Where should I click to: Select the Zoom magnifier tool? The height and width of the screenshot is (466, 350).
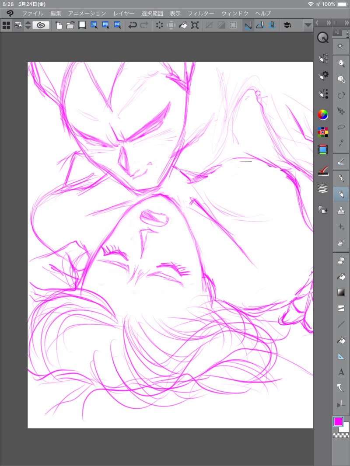click(341, 63)
